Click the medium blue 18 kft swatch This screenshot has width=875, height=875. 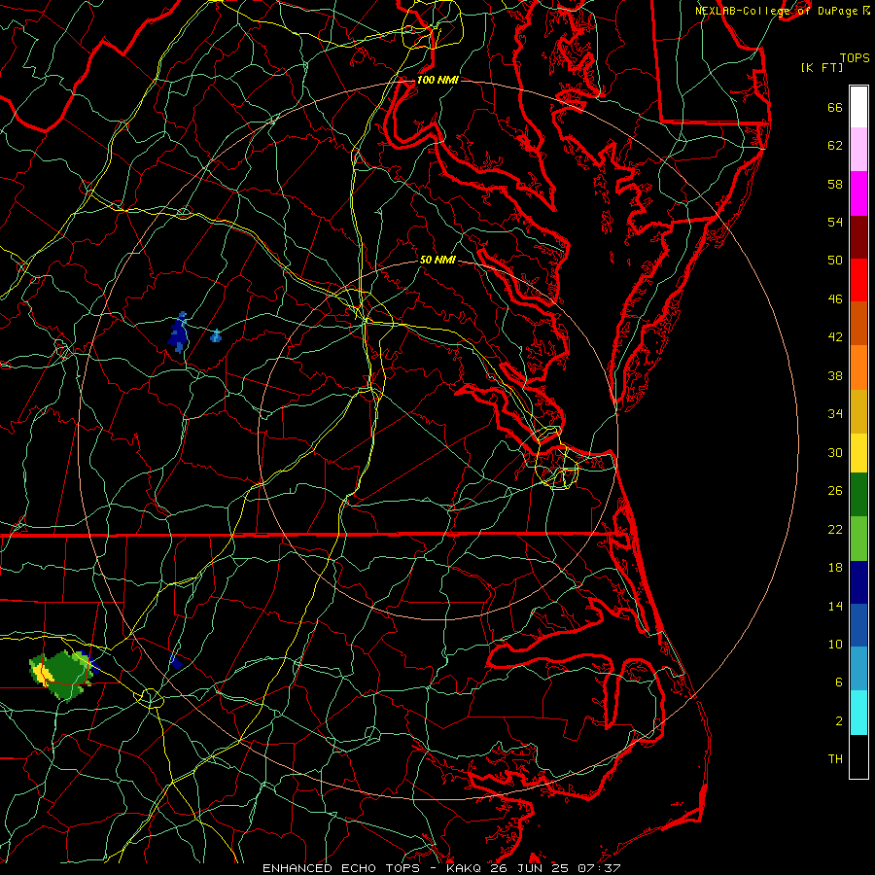tap(858, 625)
